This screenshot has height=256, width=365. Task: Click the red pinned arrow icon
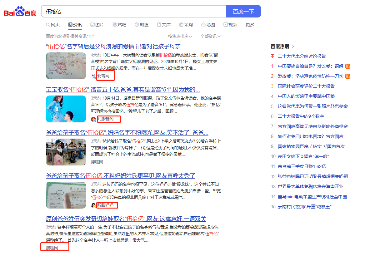272,56
